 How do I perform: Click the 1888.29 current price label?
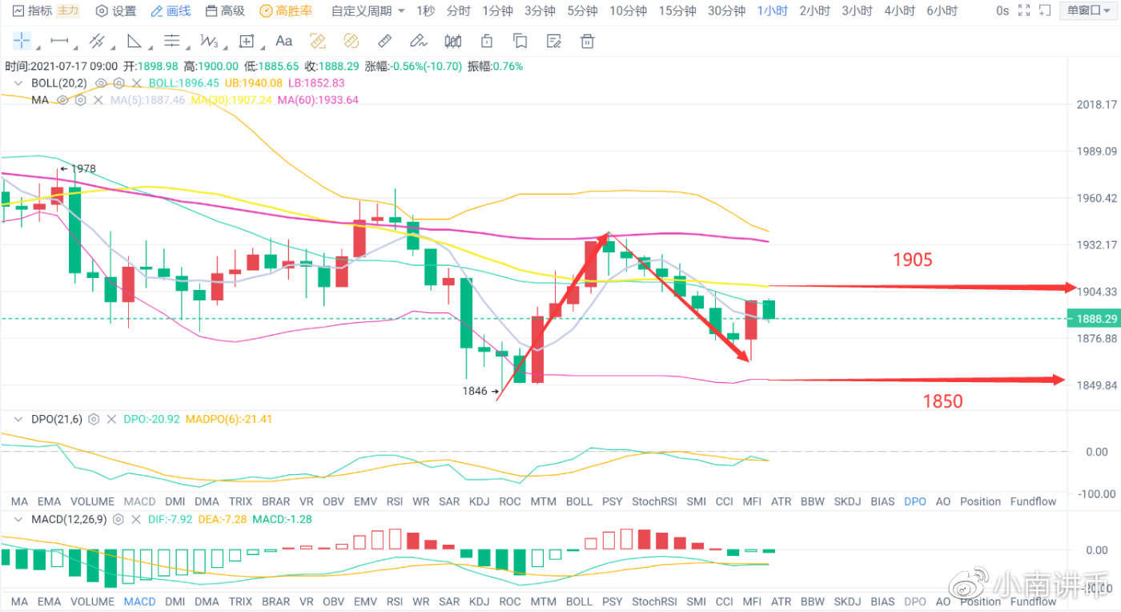(x=1094, y=319)
